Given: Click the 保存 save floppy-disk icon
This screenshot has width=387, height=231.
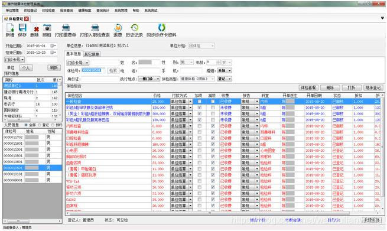Looking at the screenshot, I should pyautogui.click(x=22, y=28).
